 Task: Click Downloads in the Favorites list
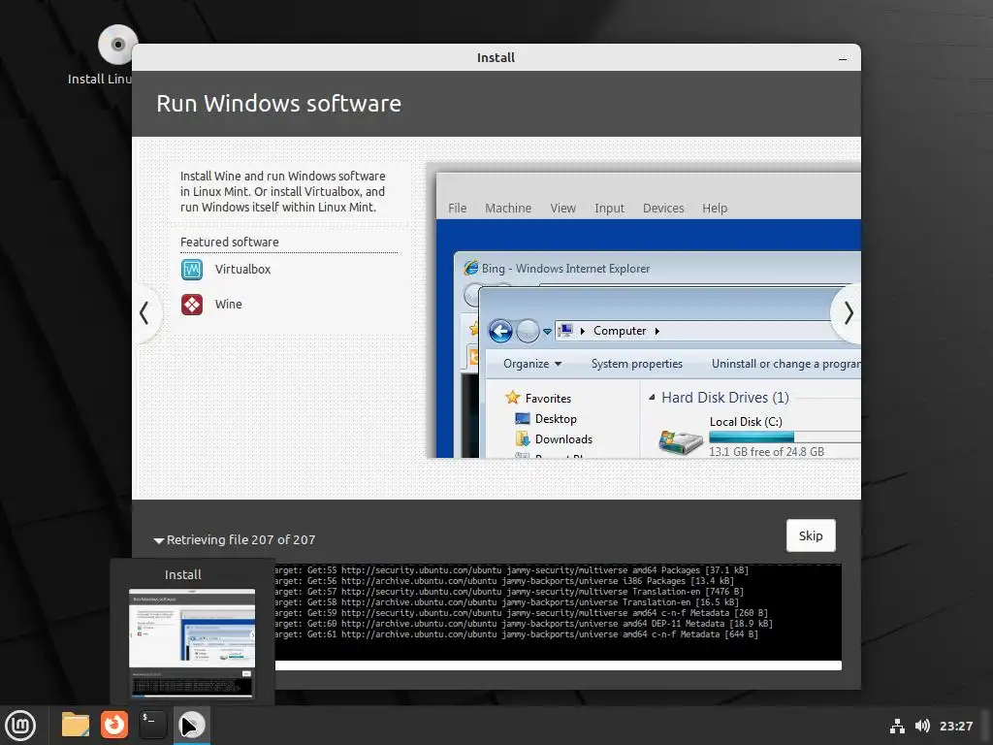[554, 439]
